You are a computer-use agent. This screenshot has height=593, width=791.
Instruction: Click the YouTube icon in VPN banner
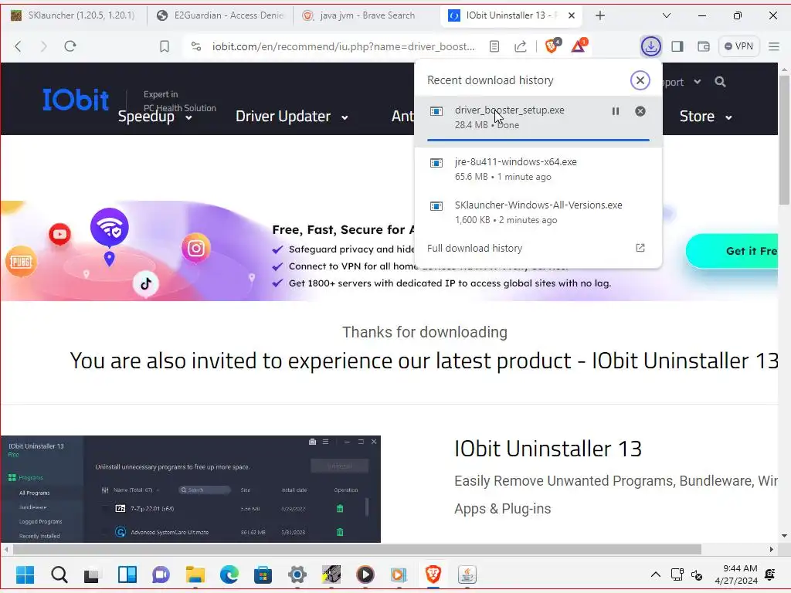[x=59, y=235]
